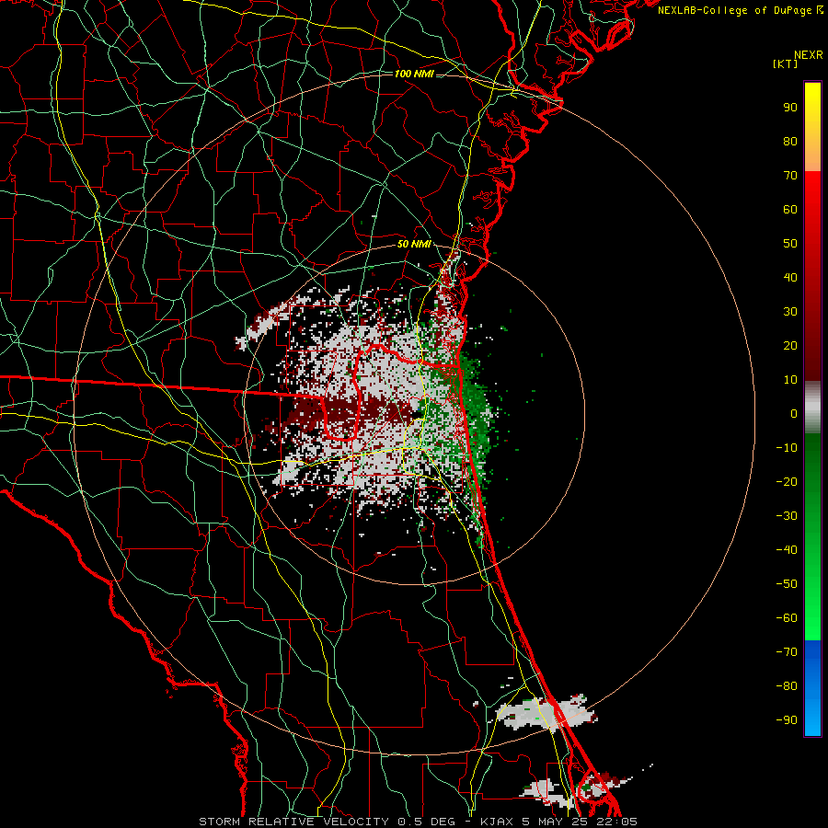This screenshot has height=828, width=828.
Task: Click the [KT] units label
Action: [x=786, y=63]
